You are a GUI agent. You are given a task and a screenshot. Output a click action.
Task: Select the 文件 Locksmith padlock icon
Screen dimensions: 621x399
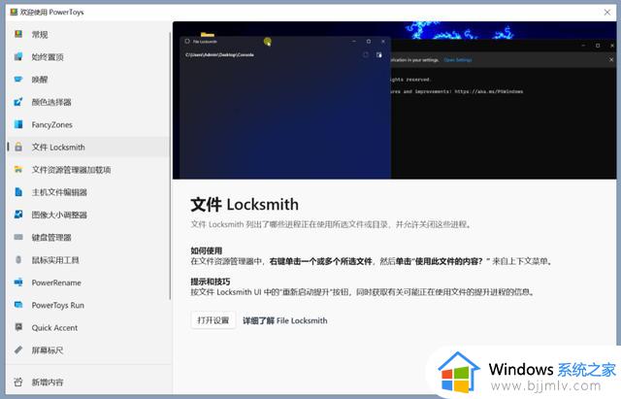coord(18,147)
